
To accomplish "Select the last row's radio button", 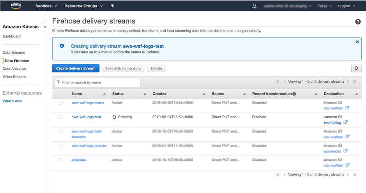I will point(60,160).
